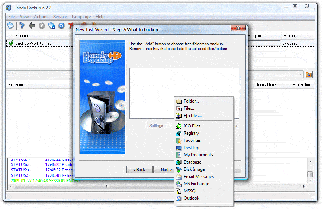Click the green checkmark beside Backup Work to Net

tap(11, 43)
